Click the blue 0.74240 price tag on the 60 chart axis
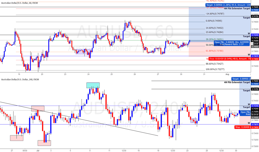This screenshot has width=259, height=152. click(x=255, y=35)
